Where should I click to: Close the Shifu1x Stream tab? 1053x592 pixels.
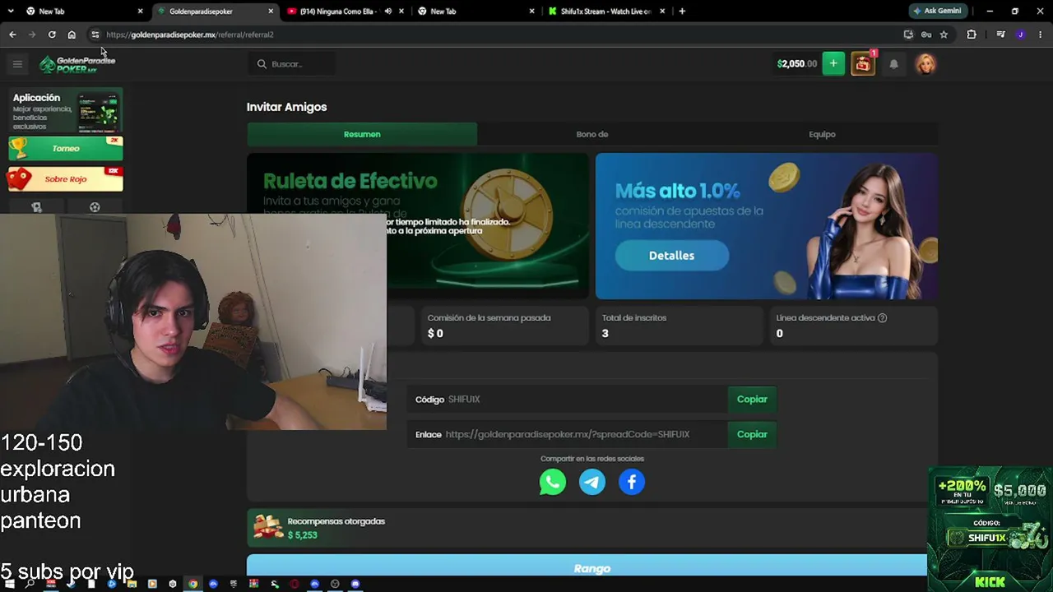click(x=662, y=12)
